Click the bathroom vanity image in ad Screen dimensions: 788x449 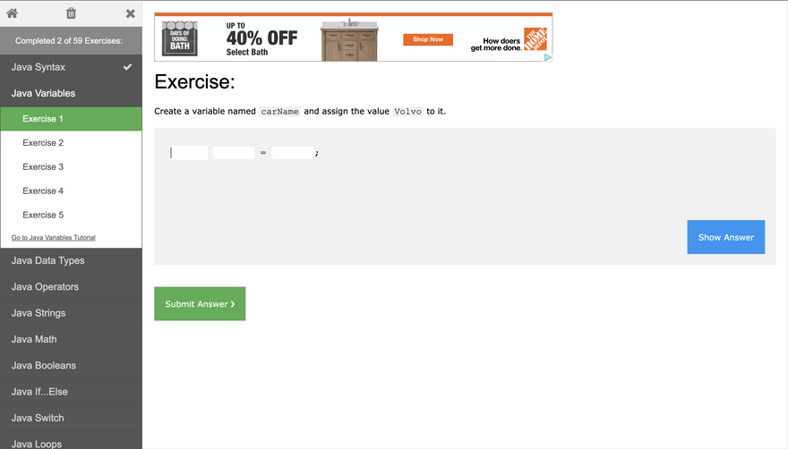click(x=349, y=40)
